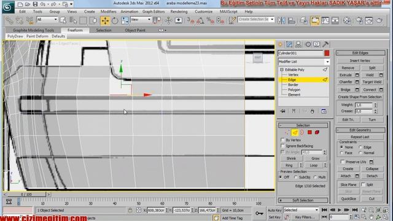Open the Utilities hammer panel tab
This screenshot has height=221, width=393.
[x=325, y=44]
